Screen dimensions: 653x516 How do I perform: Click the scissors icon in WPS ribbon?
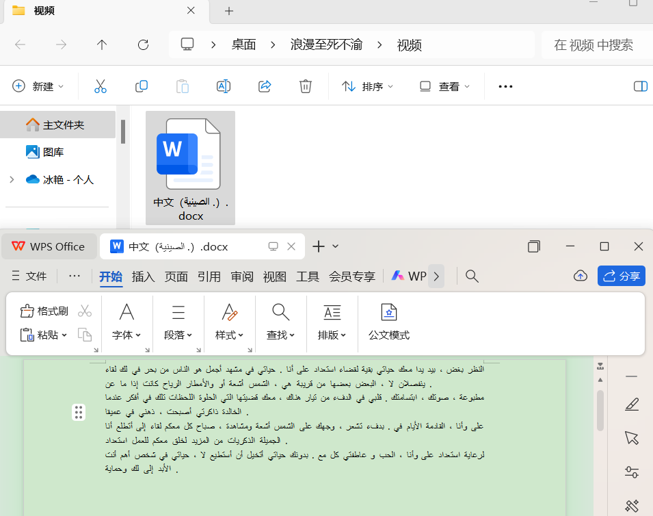point(85,311)
